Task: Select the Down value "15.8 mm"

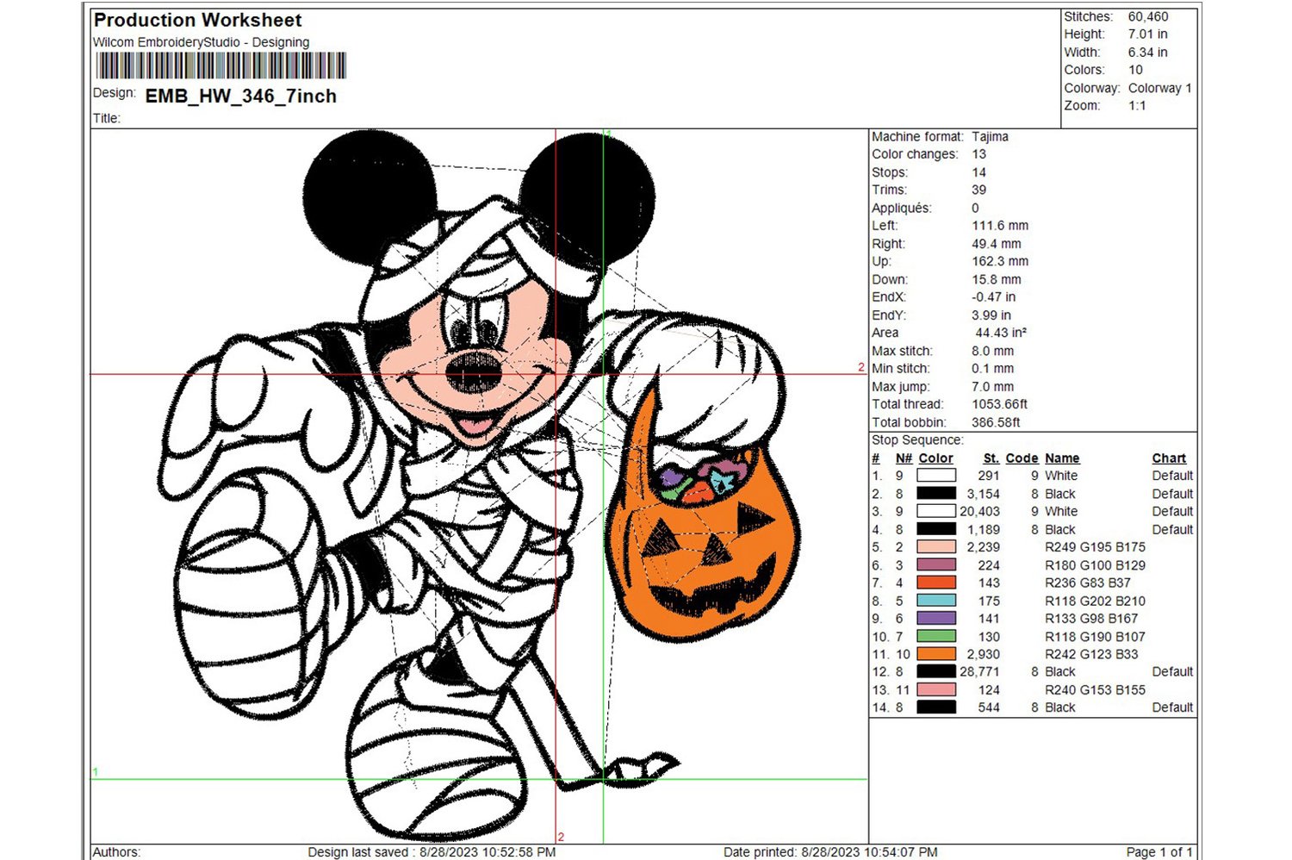Action: (997, 279)
